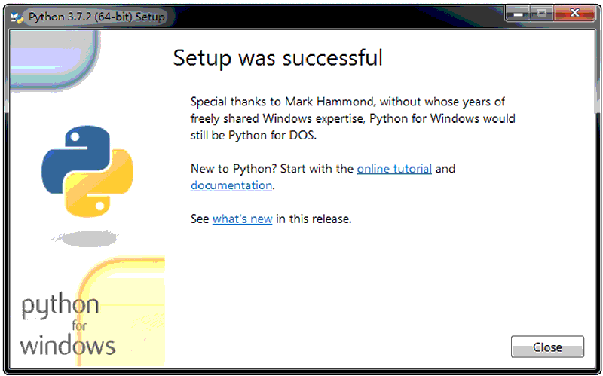This screenshot has height=376, width=603.
Task: Open the online tutorial link
Action: 394,168
